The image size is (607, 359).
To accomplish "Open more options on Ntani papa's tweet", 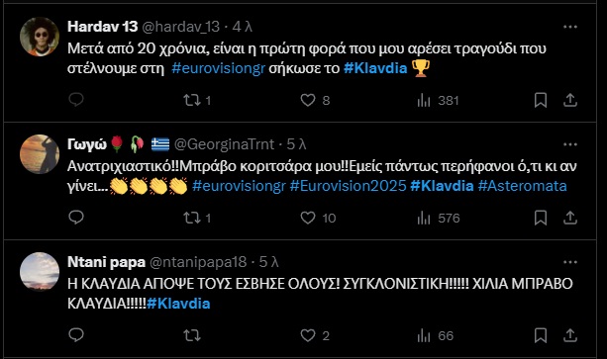I will point(570,262).
